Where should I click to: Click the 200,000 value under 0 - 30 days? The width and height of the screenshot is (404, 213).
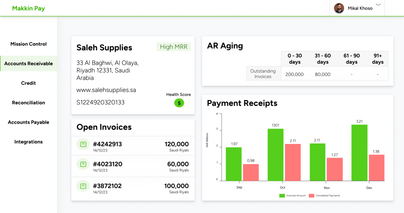tap(294, 74)
